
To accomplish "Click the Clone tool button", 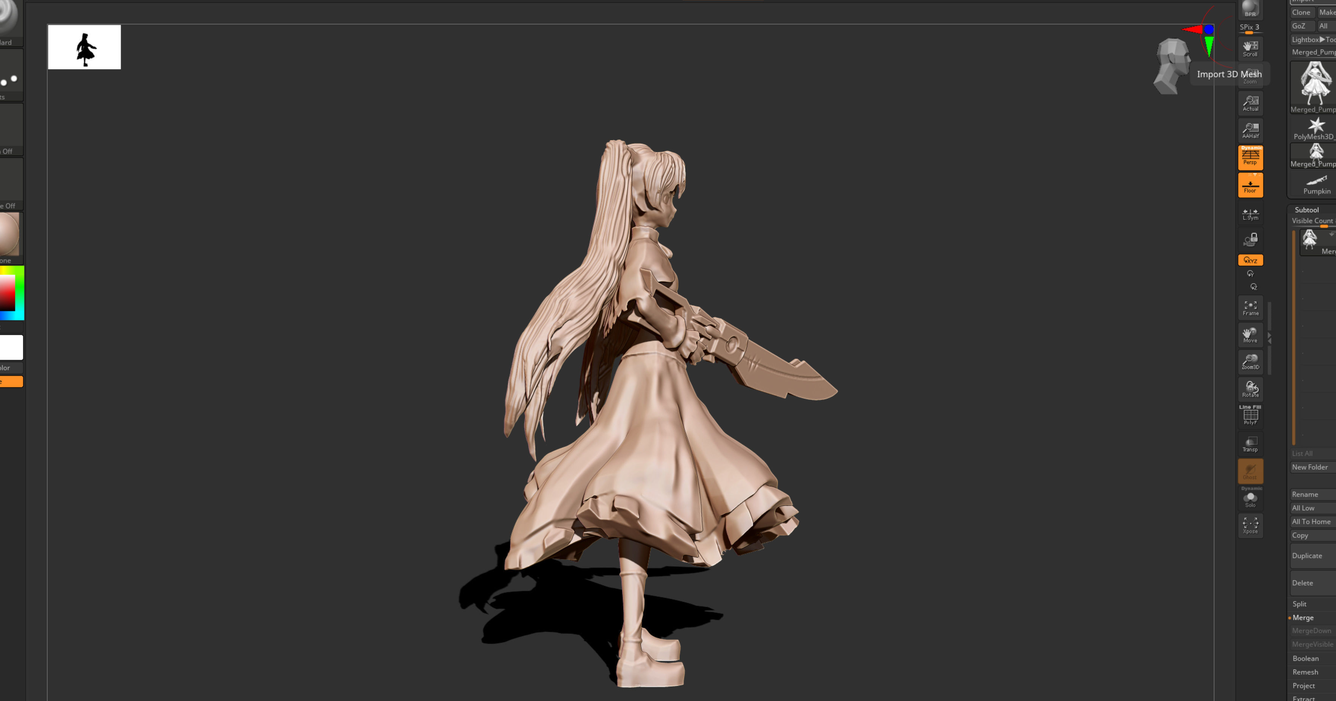I will (1302, 12).
